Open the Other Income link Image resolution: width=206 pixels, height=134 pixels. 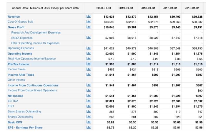point(16,80)
